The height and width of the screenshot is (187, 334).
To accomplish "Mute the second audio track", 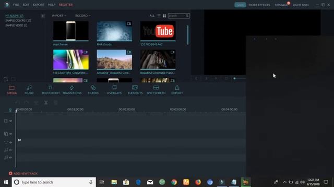I will [x=10, y=157].
